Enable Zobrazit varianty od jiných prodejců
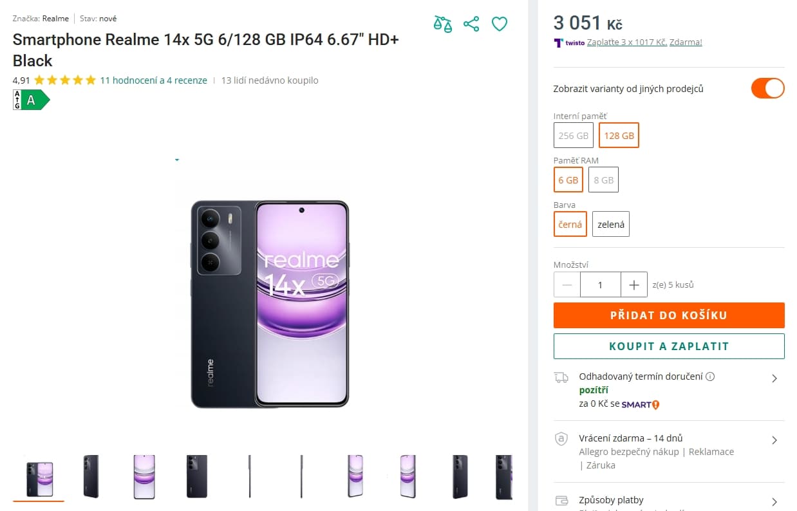 tap(767, 88)
